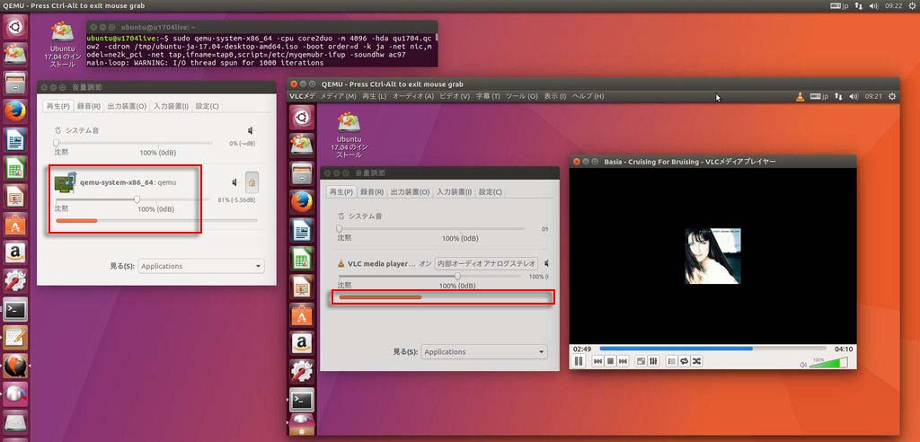Viewport: 920px width, 442px height.
Task: Mute VLC using speaker icon
Action: pos(803,365)
